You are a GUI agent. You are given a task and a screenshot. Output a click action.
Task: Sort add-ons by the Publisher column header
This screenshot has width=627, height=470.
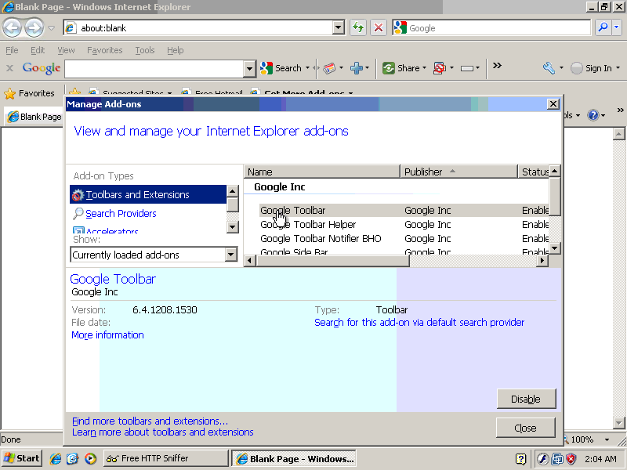point(459,172)
